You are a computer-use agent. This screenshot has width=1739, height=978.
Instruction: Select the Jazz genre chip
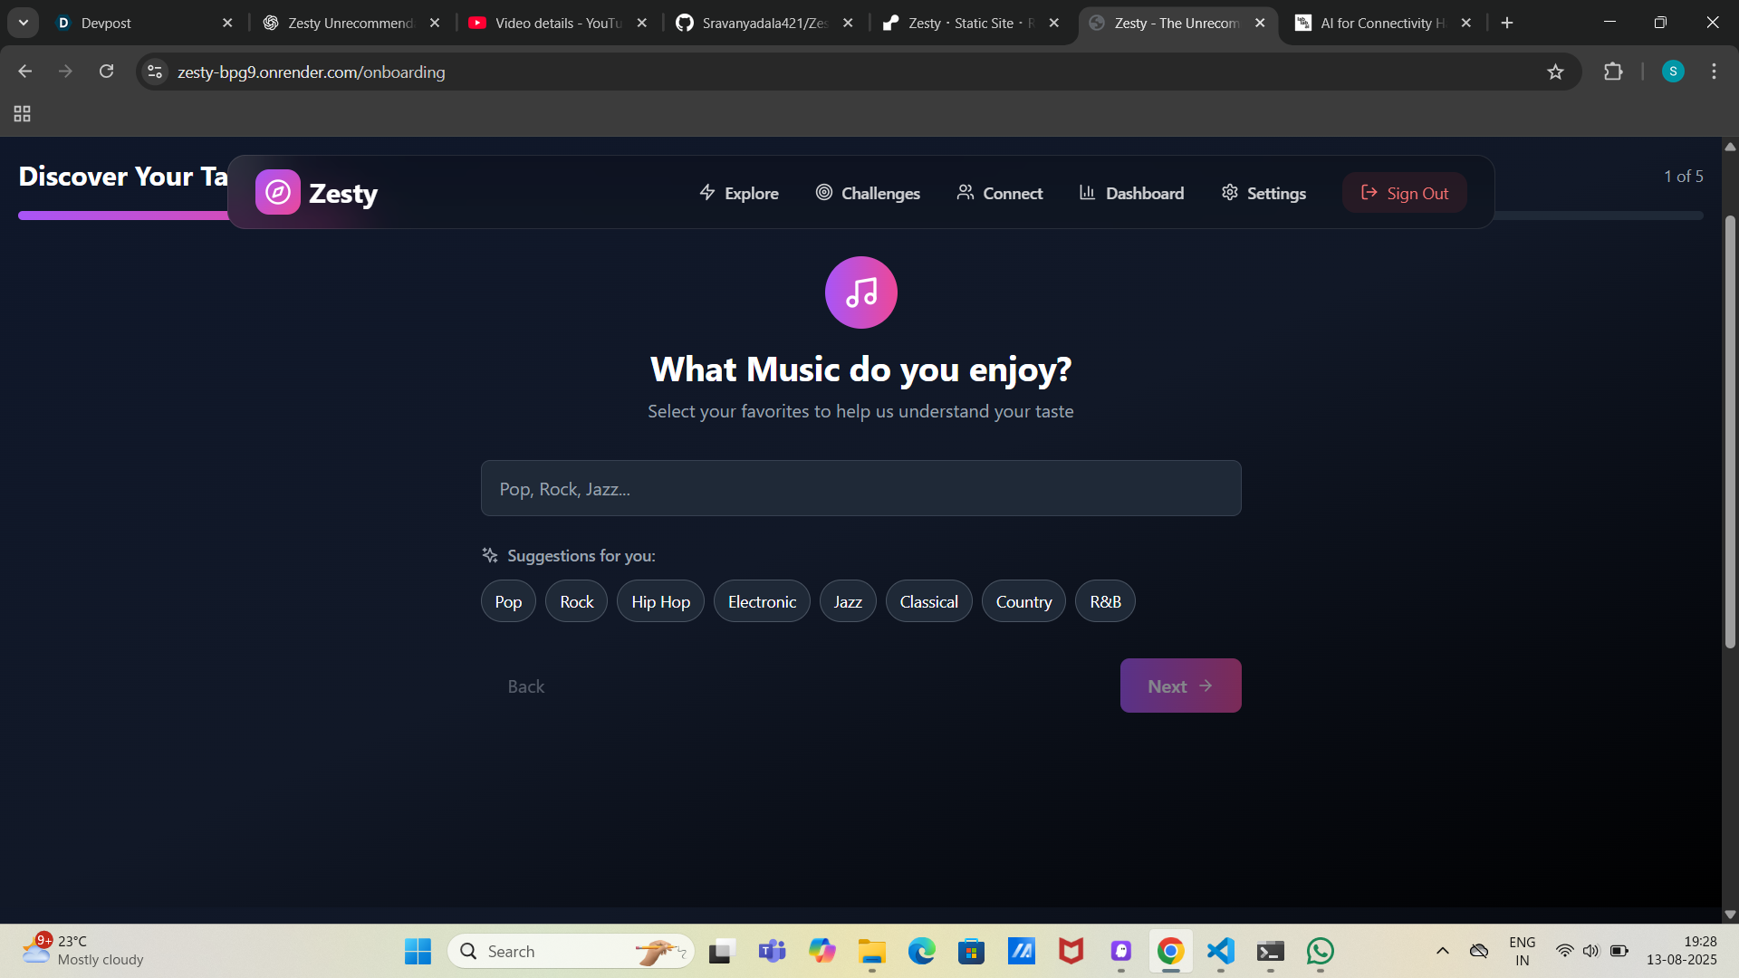847,601
